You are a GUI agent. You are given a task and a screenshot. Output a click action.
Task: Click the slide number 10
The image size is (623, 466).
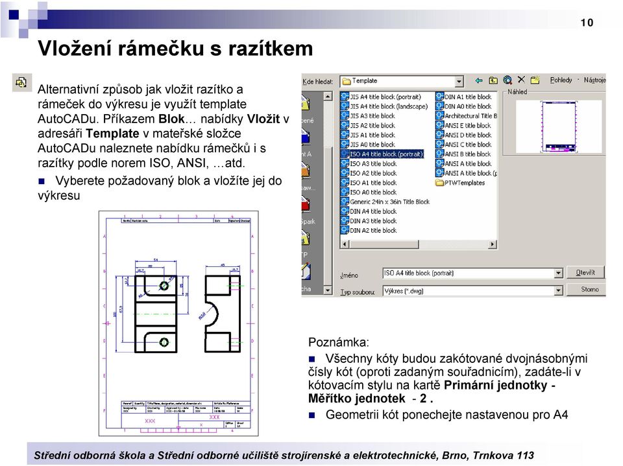pos(587,23)
